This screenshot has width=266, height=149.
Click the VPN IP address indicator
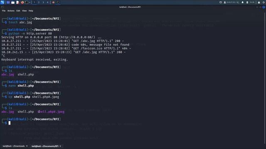(x=231, y=2)
